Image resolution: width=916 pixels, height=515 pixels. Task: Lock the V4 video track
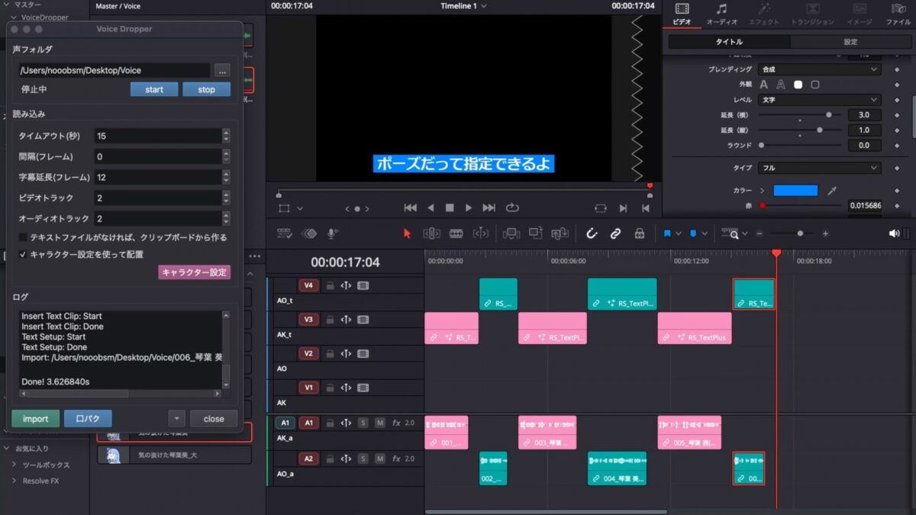[330, 286]
